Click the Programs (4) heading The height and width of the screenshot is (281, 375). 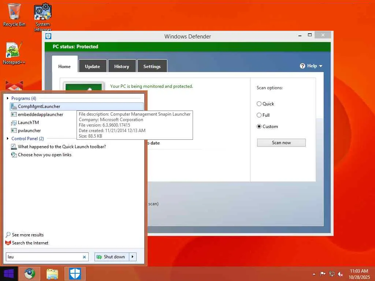click(x=24, y=98)
